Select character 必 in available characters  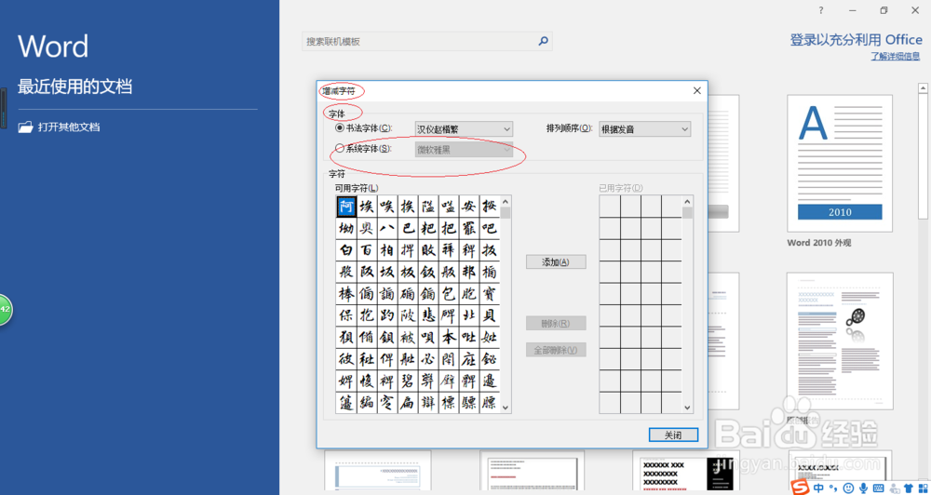pos(428,359)
